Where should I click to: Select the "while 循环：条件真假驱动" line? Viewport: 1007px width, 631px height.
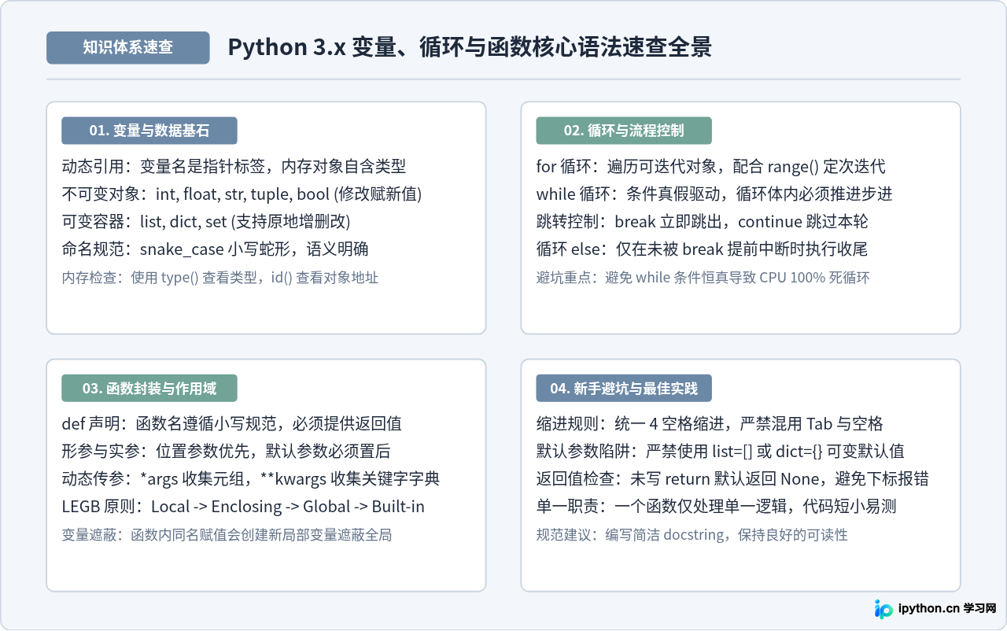pos(714,194)
